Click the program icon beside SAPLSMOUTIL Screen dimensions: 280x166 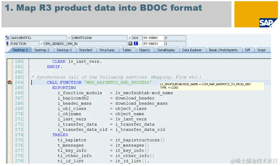point(7,37)
